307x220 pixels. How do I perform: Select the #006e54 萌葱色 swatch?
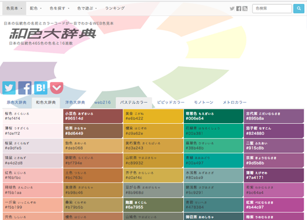point(214,116)
